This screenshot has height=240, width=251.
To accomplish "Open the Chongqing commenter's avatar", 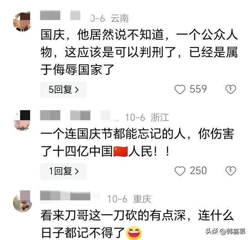I will pyautogui.click(x=22, y=201).
